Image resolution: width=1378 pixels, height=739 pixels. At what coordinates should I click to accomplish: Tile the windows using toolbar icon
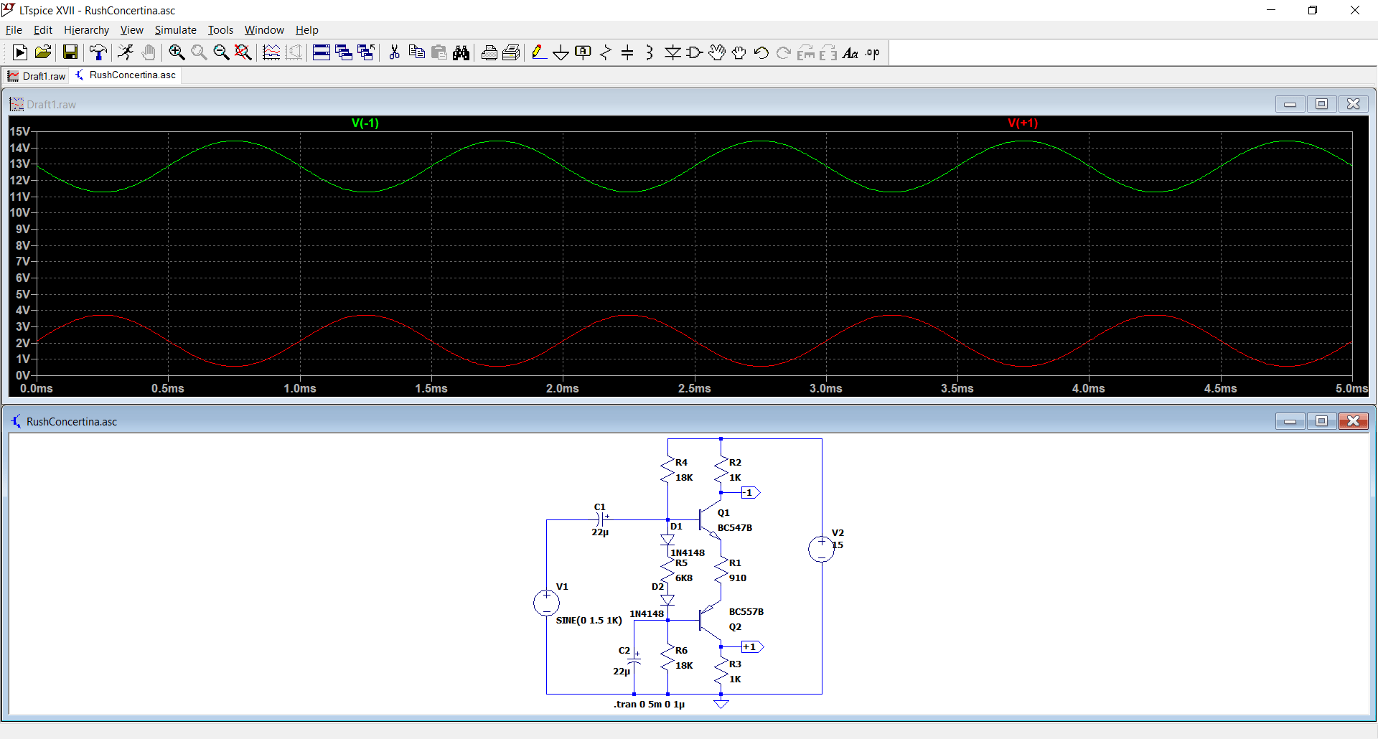point(322,52)
